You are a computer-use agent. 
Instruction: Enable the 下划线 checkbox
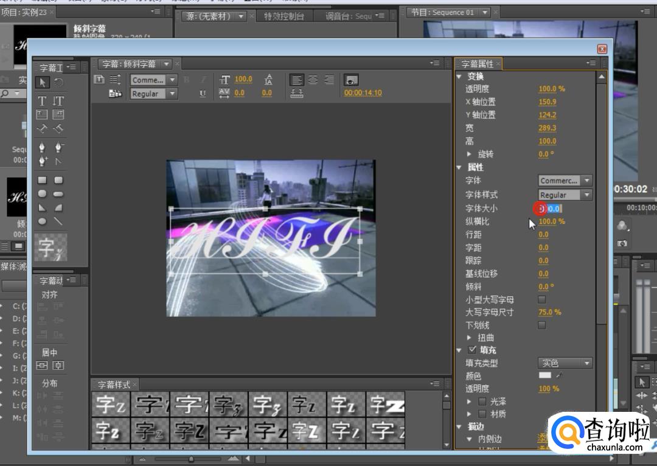[542, 325]
